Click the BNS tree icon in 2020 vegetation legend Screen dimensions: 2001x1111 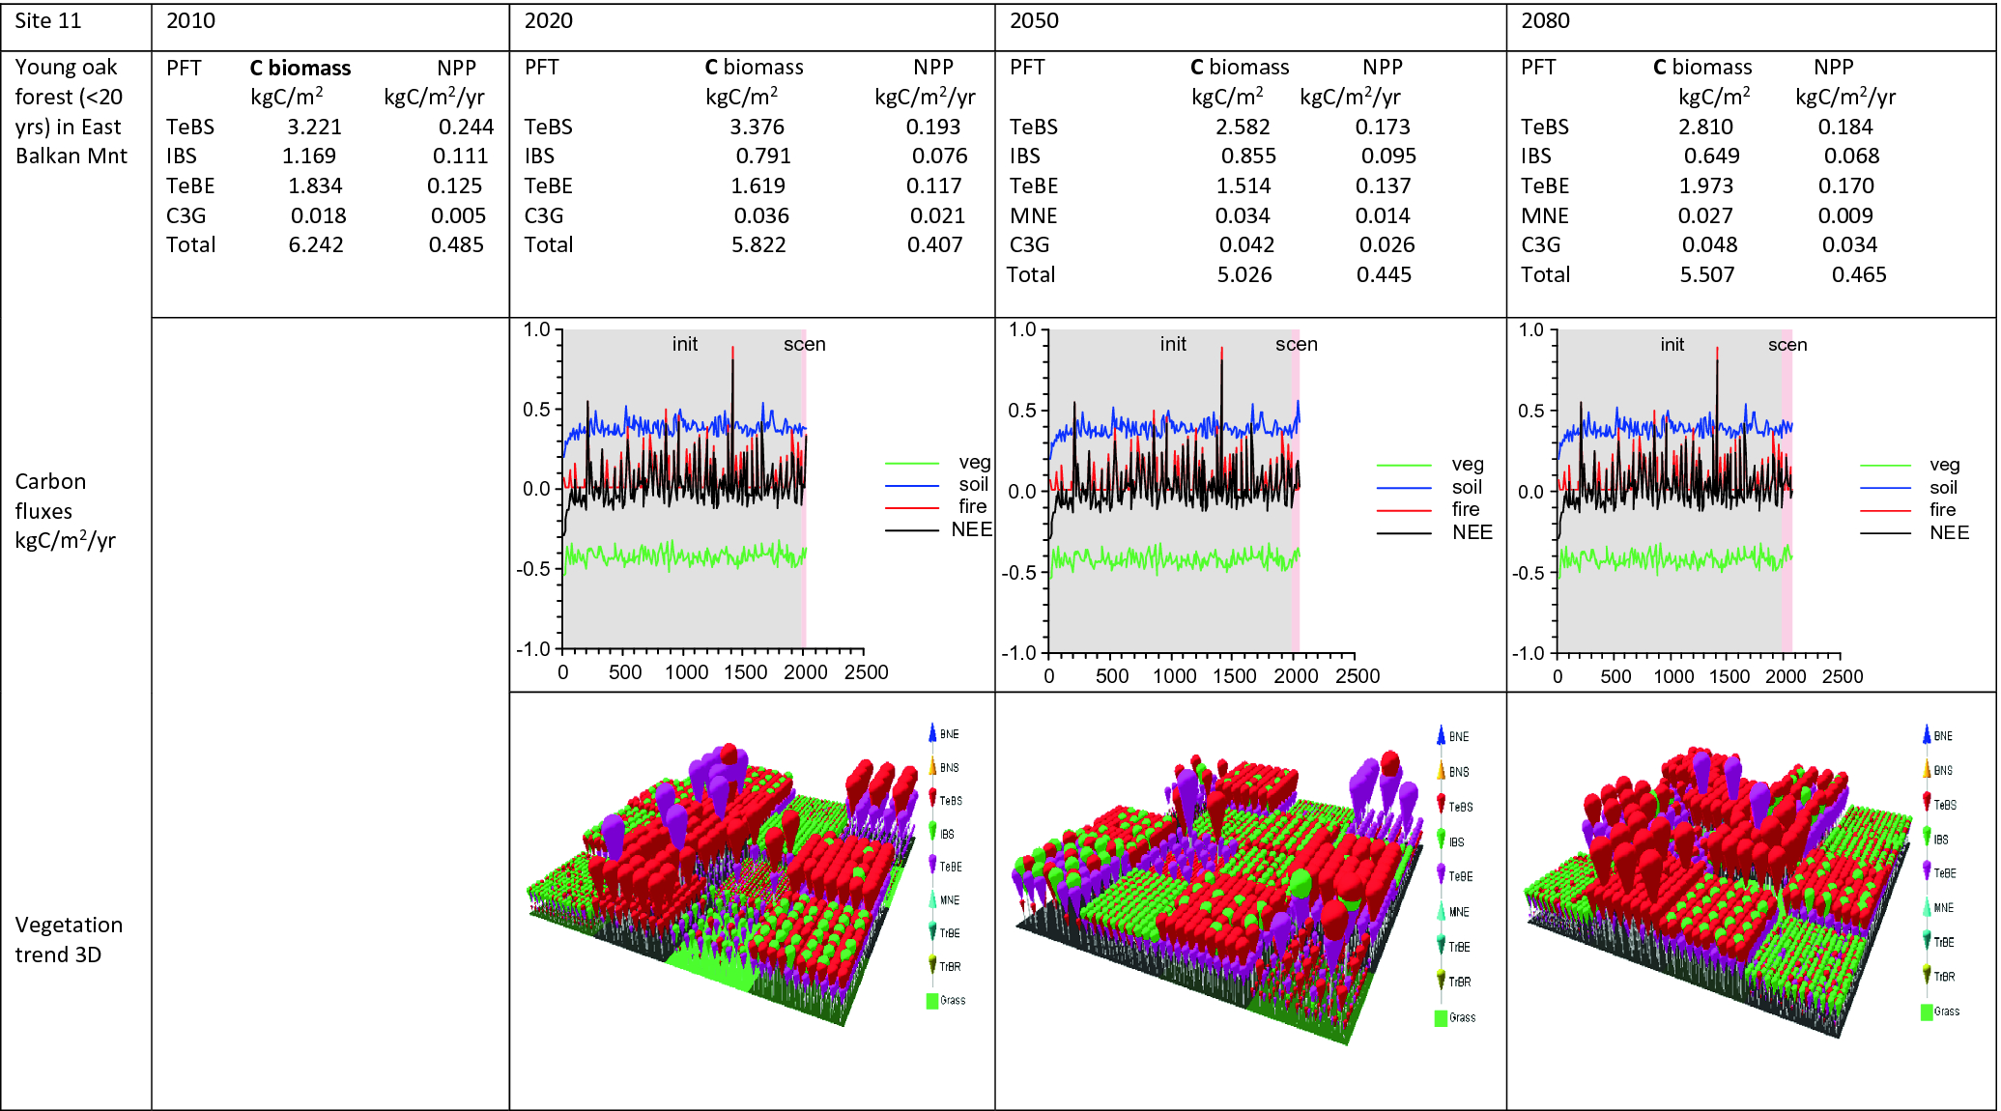coord(932,767)
